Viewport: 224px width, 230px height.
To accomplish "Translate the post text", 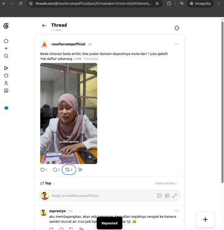I will [91, 59].
